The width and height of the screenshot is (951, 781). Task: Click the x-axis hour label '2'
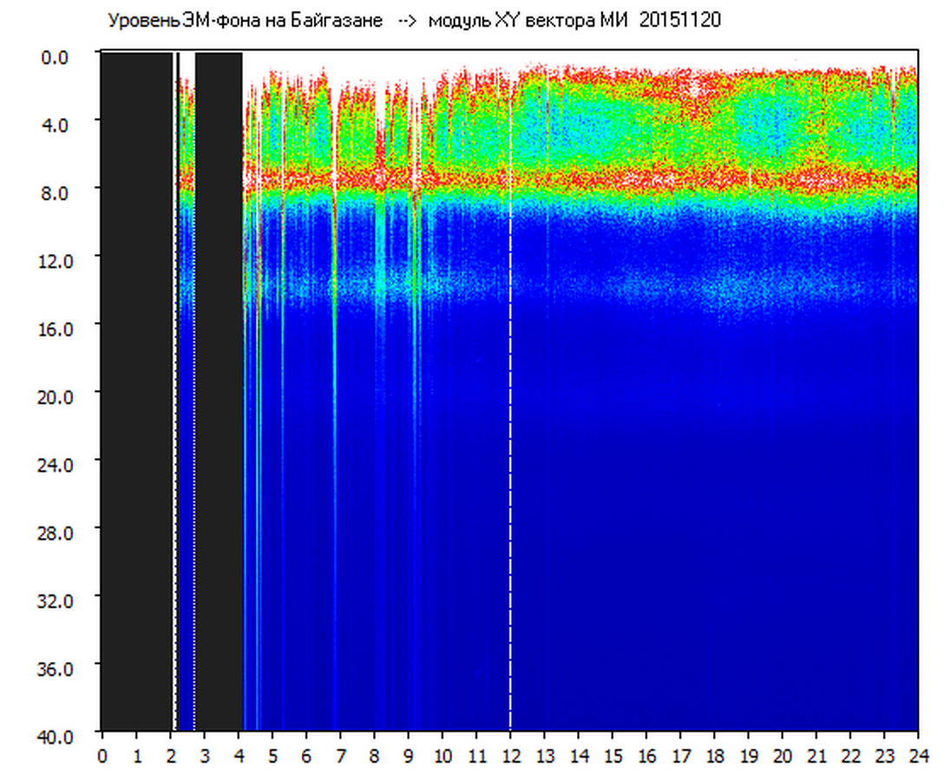(x=170, y=756)
